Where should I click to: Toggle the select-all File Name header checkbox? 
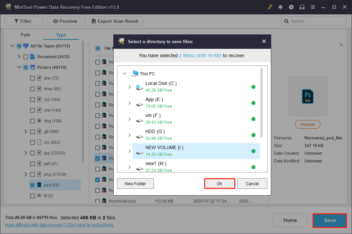(98, 48)
